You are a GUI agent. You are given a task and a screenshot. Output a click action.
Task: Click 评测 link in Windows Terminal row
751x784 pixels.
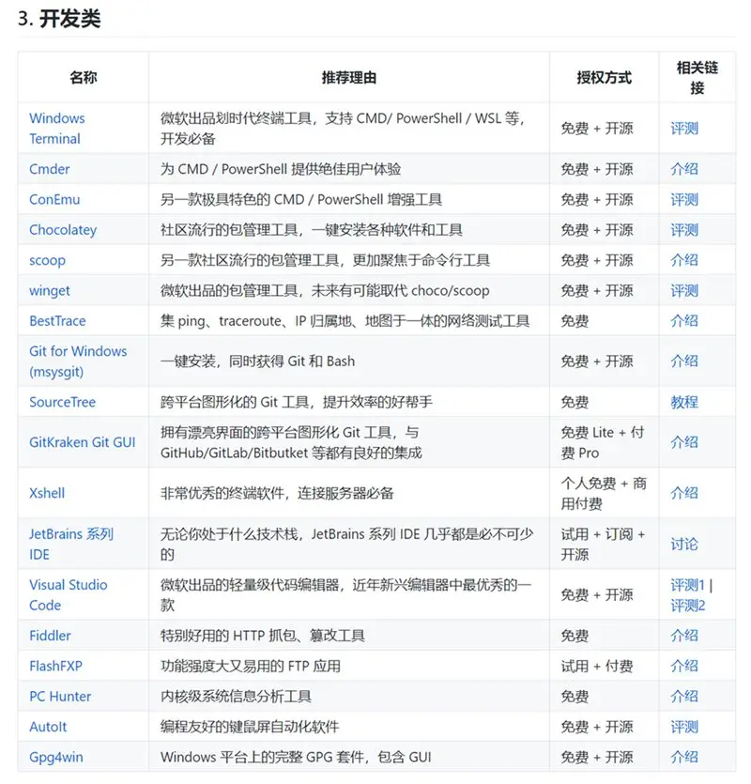[x=684, y=129]
